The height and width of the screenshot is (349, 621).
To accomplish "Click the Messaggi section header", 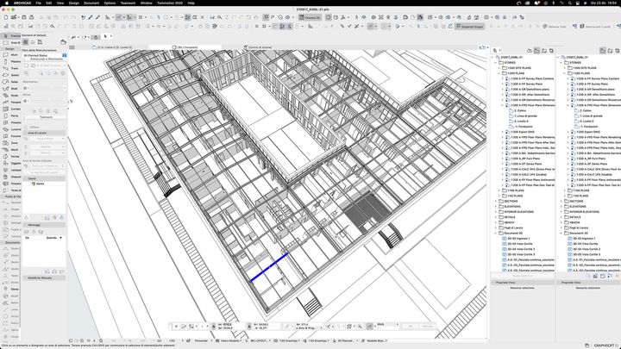I will point(44,225).
